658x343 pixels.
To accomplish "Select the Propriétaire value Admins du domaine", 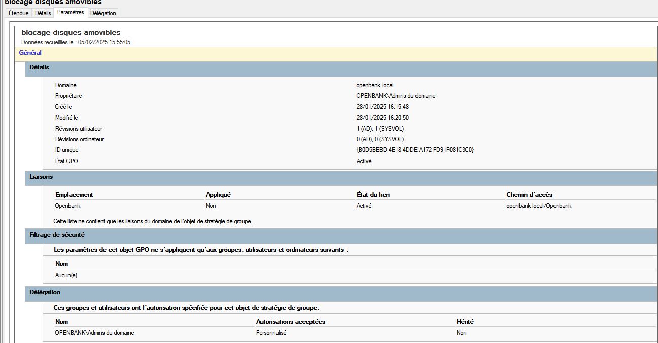I will pos(396,96).
